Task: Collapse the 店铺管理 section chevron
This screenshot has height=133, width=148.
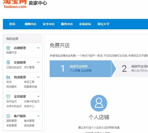Action: (x=38, y=48)
